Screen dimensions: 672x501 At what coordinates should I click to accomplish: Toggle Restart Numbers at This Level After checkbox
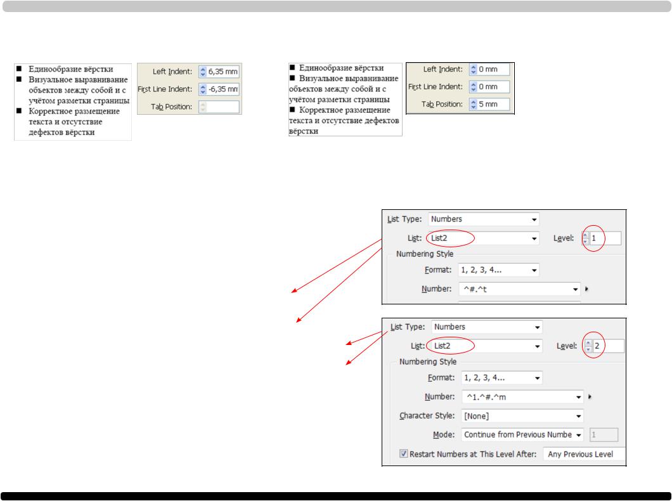403,453
